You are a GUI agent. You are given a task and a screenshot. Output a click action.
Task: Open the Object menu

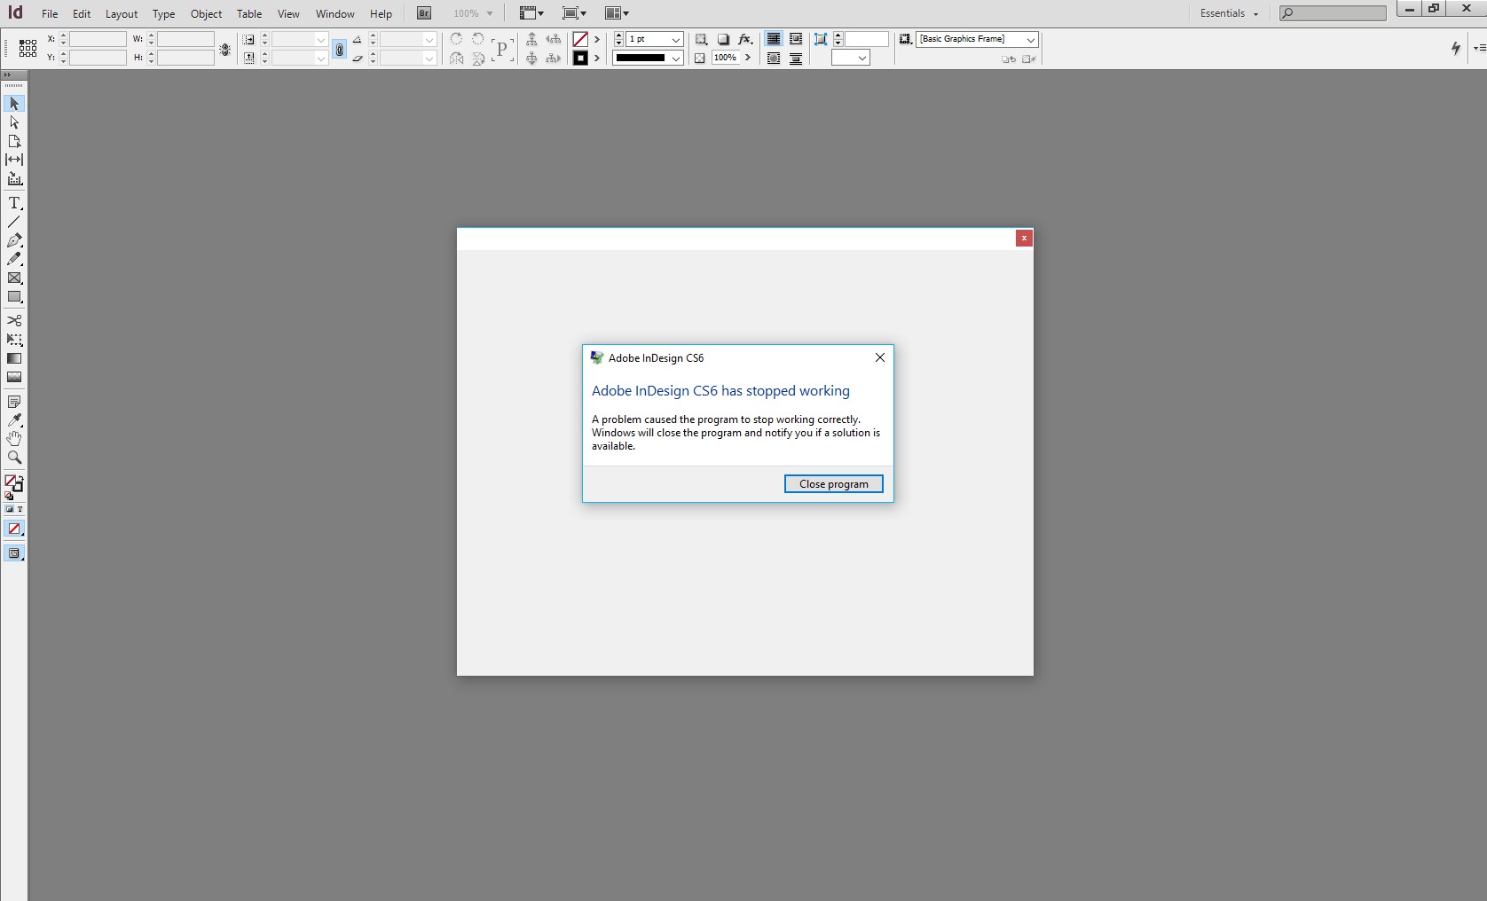coord(206,13)
